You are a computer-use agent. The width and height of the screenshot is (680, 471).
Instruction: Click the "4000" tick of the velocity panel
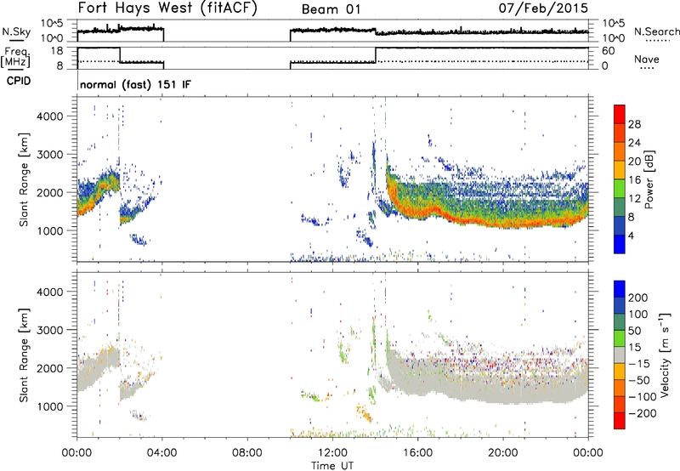[x=50, y=292]
